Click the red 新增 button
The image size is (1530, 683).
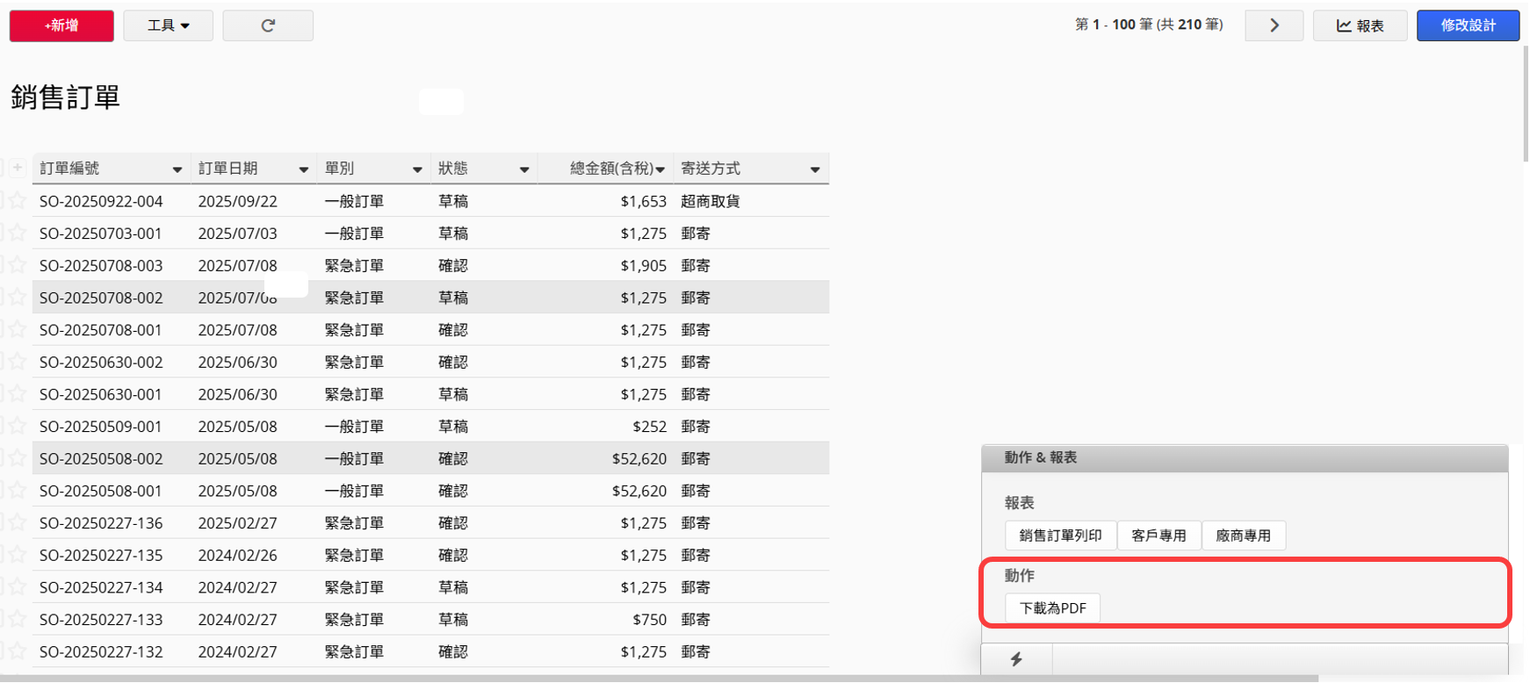coord(61,25)
